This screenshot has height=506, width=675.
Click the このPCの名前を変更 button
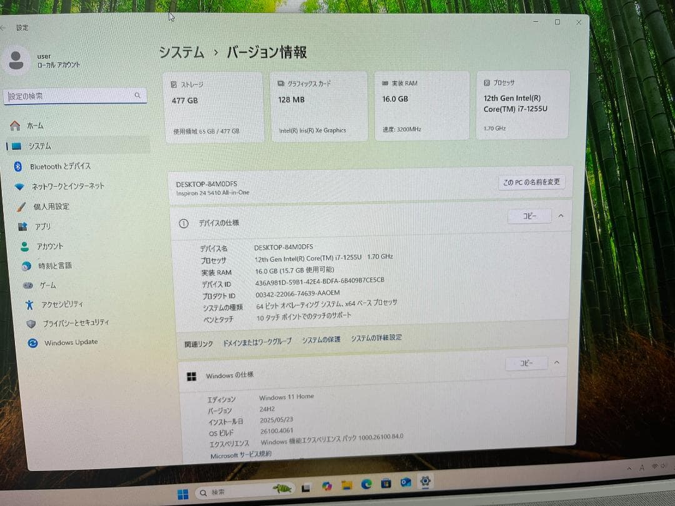[x=531, y=182]
